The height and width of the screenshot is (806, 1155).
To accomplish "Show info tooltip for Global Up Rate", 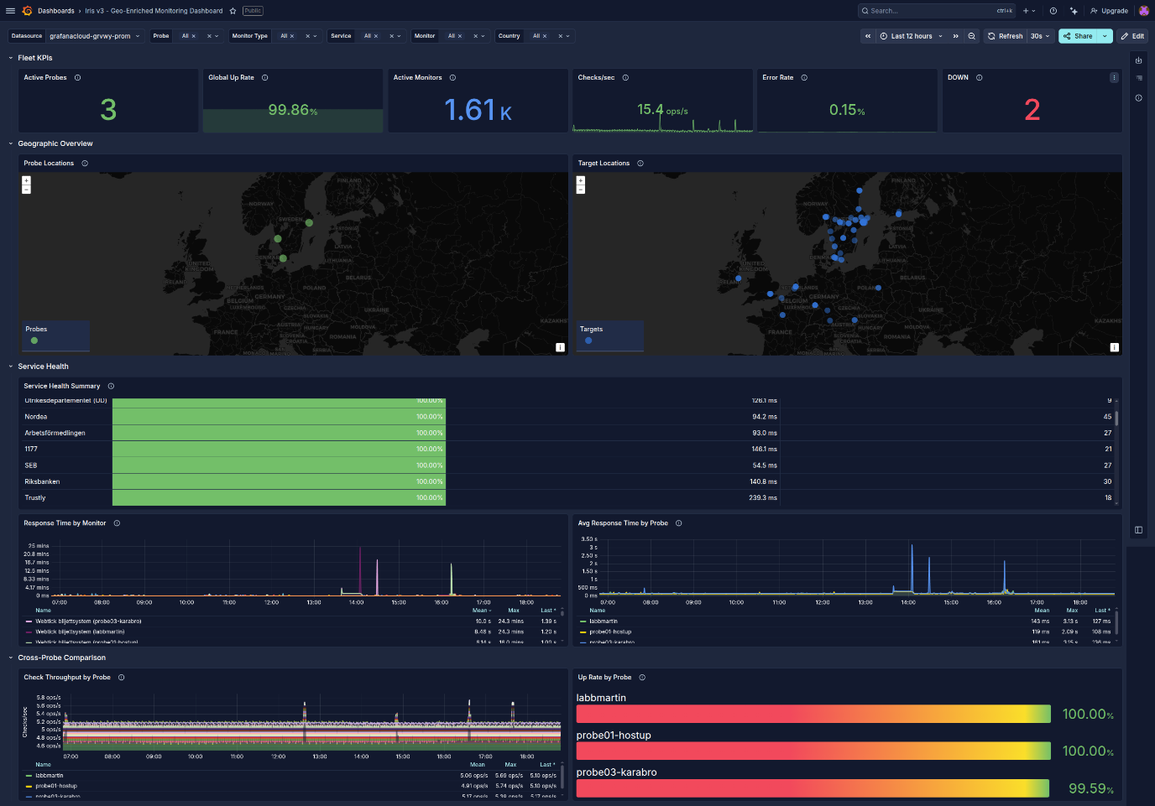I will click(265, 77).
